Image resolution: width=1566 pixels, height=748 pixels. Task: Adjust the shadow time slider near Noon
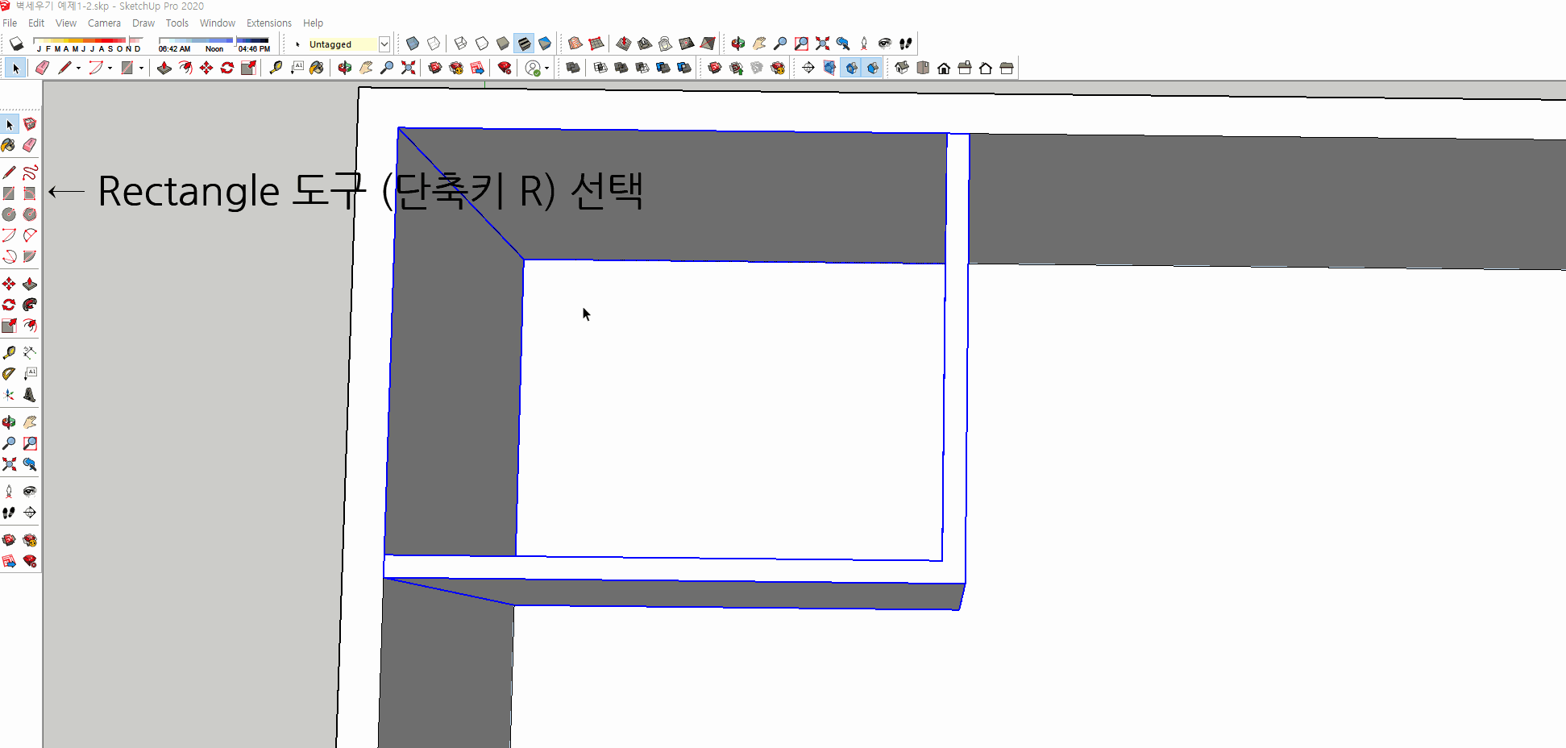coord(214,42)
